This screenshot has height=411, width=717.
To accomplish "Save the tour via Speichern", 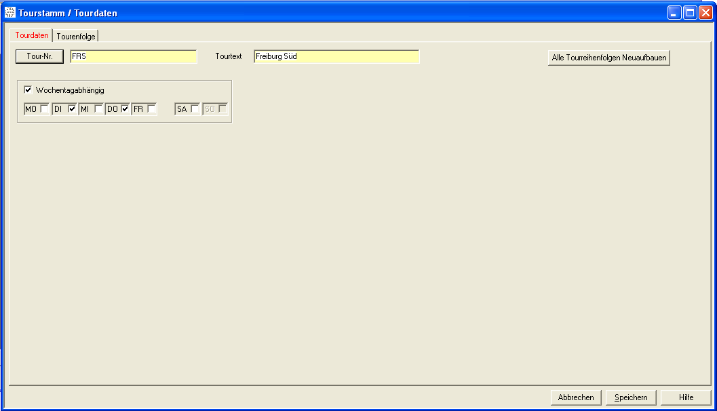I will 631,397.
